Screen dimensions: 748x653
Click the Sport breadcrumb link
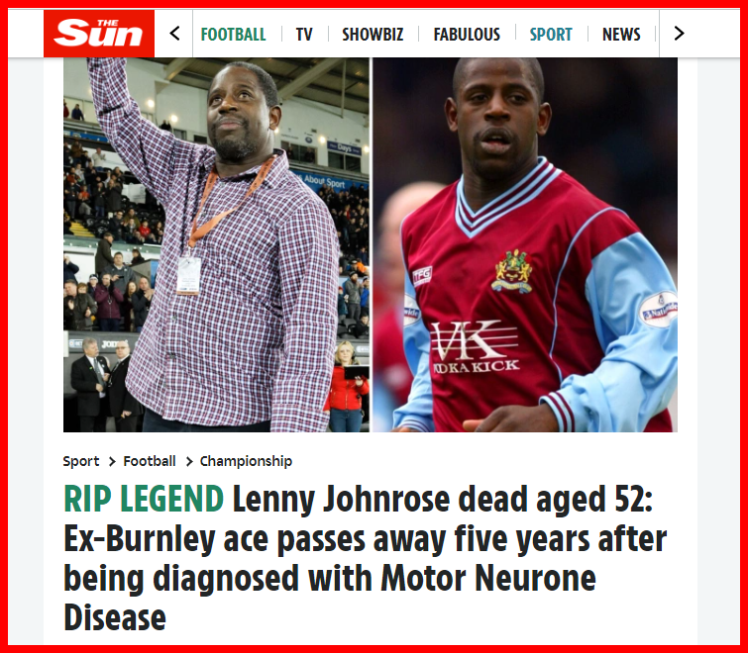click(81, 461)
